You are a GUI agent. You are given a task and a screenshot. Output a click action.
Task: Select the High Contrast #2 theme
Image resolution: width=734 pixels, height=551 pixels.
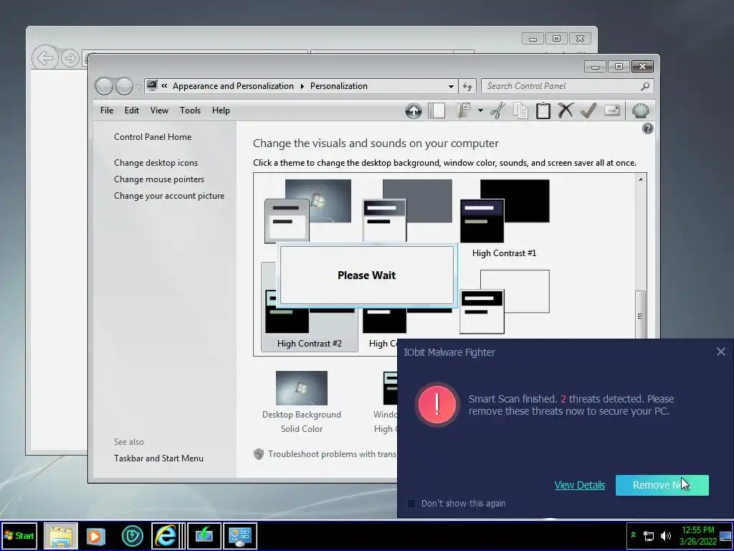tap(310, 307)
